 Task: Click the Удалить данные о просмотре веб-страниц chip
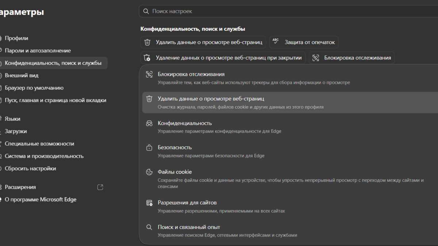click(203, 42)
